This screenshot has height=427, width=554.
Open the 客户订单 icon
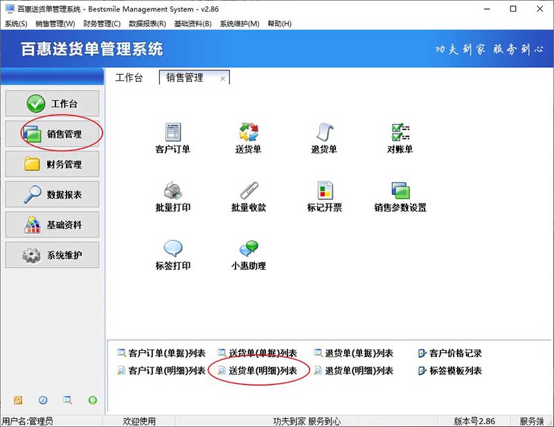coord(172,138)
